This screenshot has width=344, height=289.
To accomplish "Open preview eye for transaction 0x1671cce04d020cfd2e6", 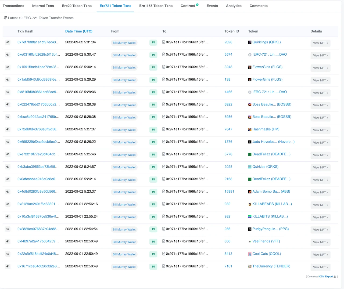I will click(8, 266).
